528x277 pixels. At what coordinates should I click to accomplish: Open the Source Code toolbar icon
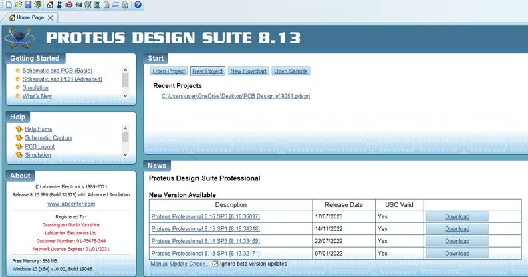point(116,5)
